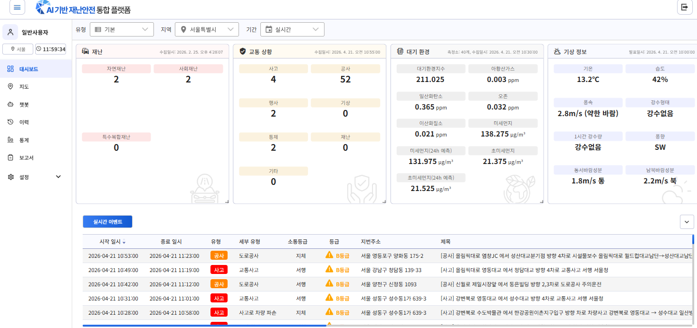Click the 사고 traffic tile

(x=273, y=74)
